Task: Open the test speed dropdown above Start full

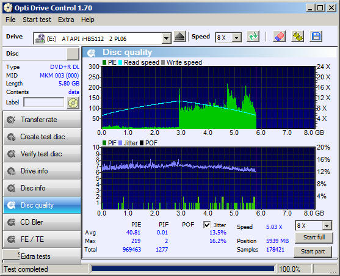Action: (327, 226)
